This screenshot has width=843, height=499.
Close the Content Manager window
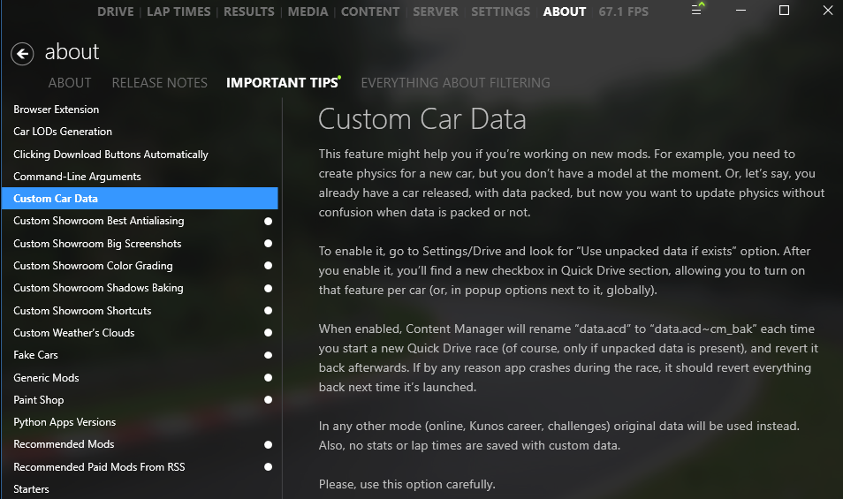click(823, 11)
